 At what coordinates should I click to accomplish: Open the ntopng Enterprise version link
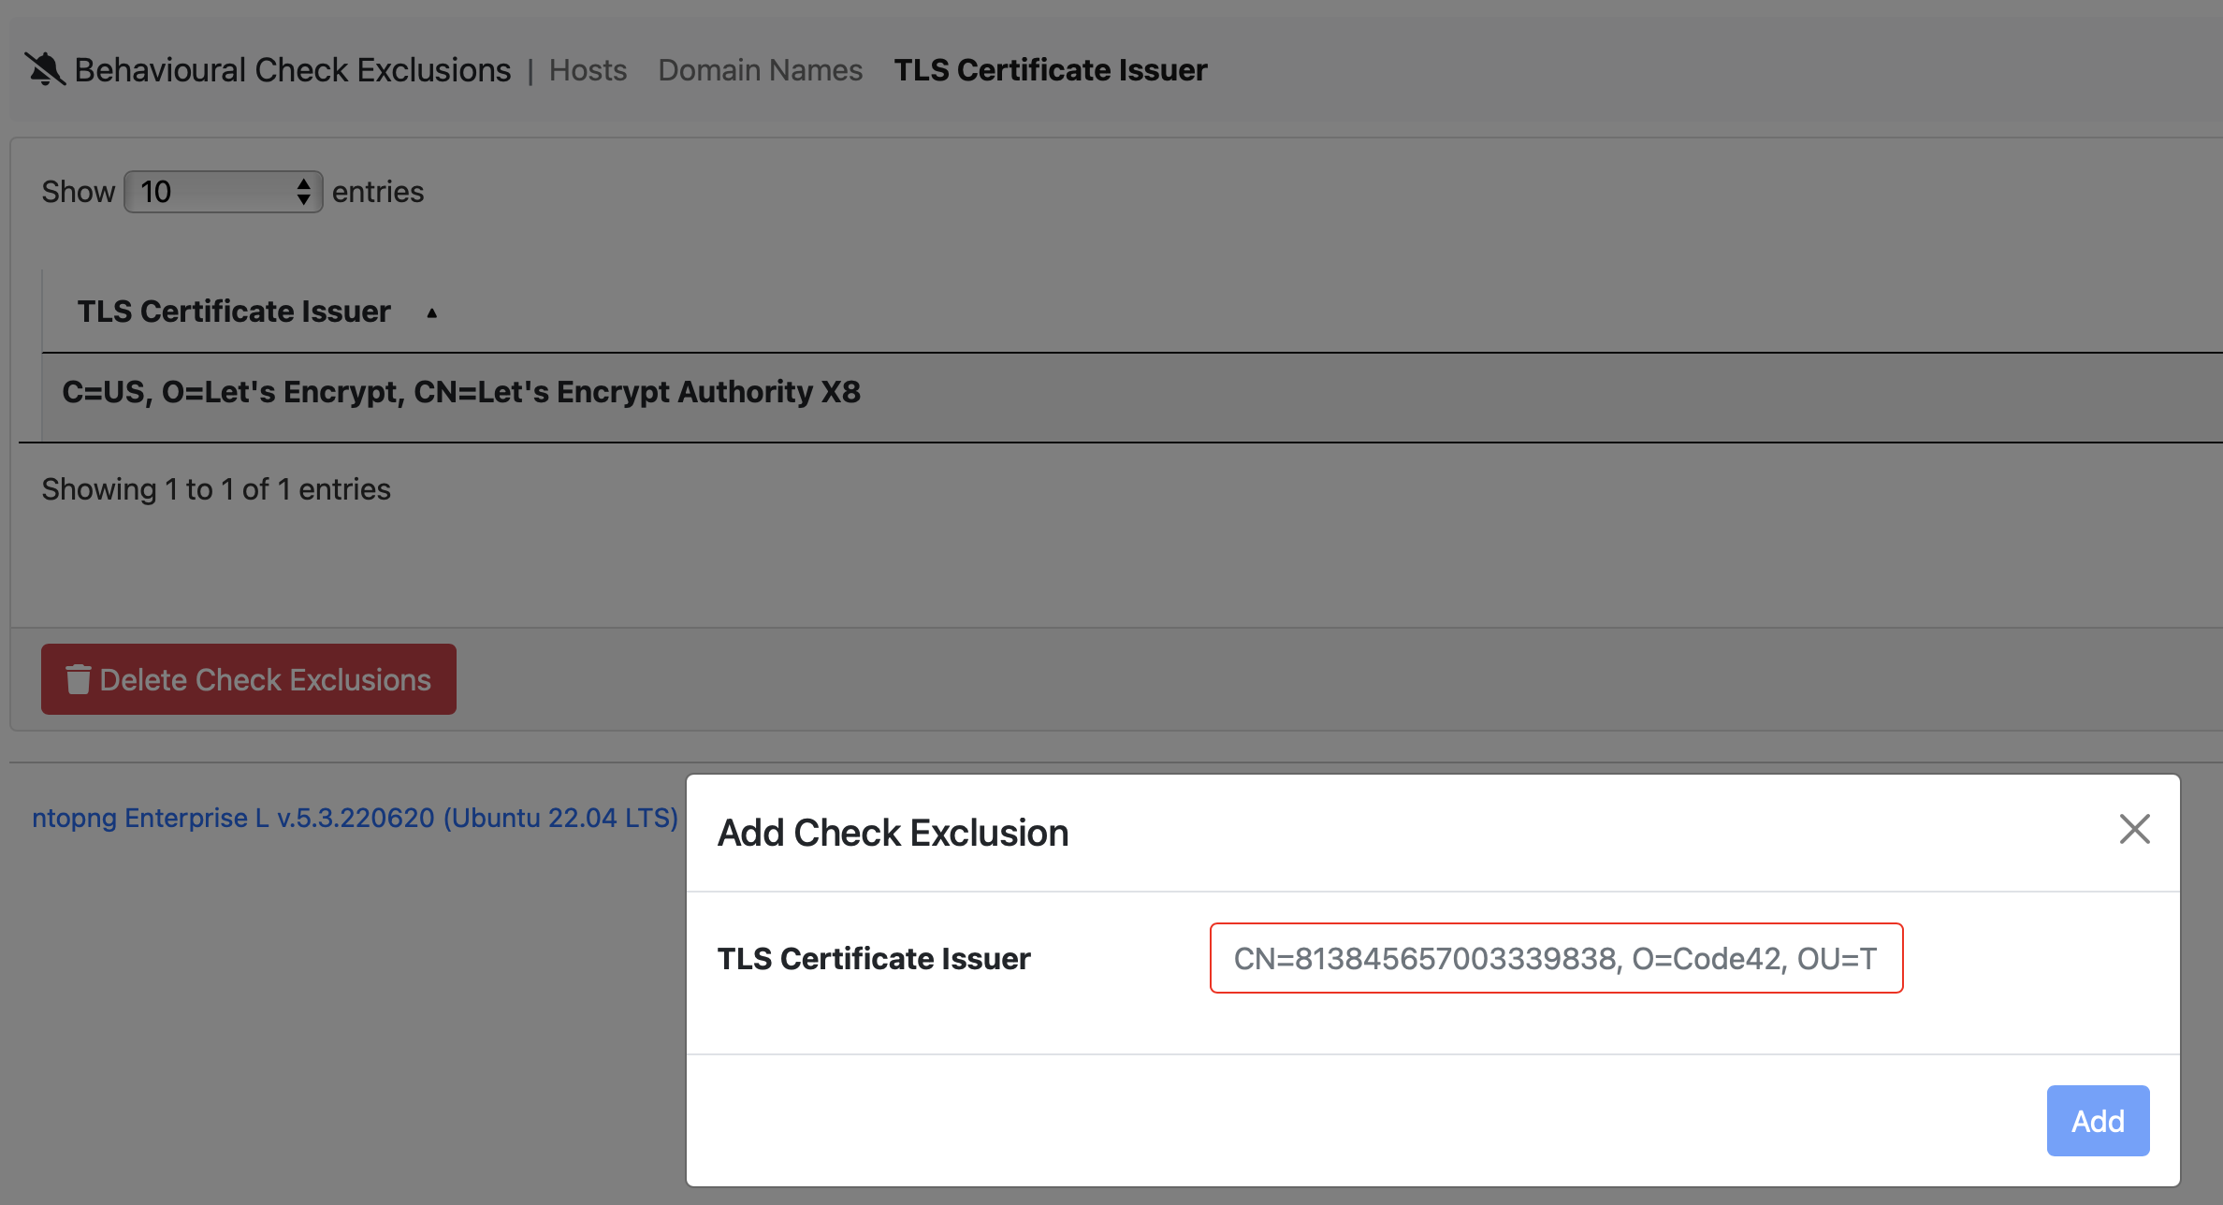click(354, 817)
